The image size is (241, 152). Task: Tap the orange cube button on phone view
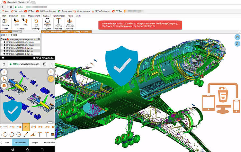point(4,86)
